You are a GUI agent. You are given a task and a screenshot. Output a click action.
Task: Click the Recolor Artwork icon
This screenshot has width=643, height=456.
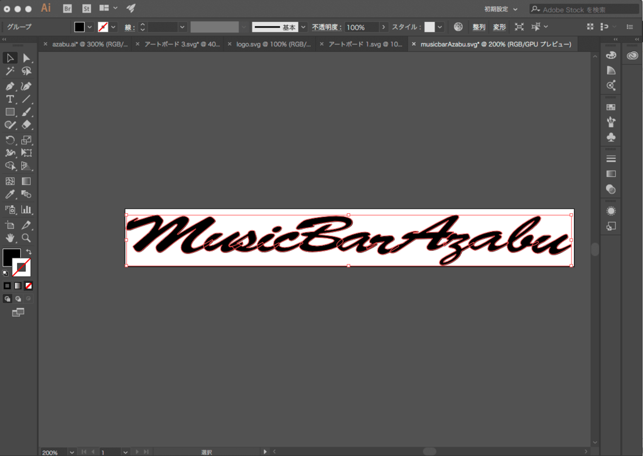[458, 27]
